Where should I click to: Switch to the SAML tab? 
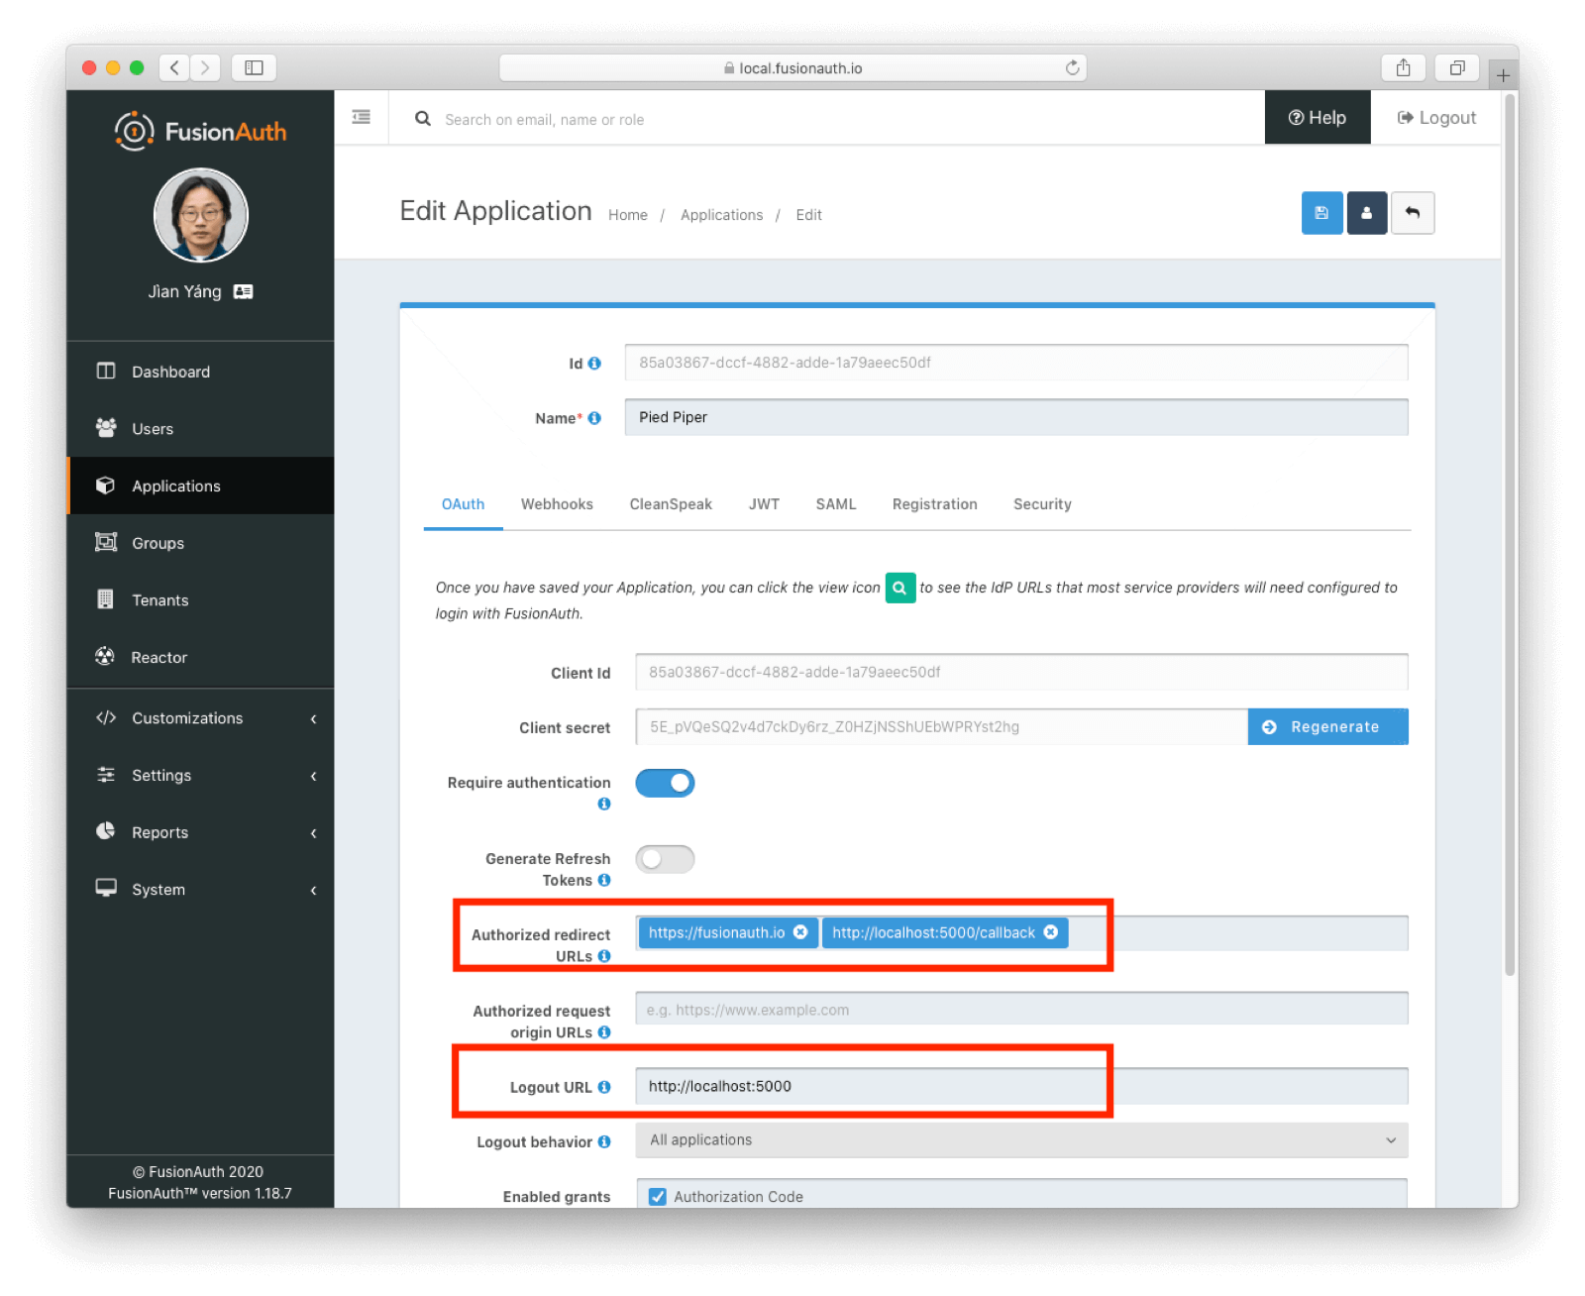pyautogui.click(x=836, y=504)
